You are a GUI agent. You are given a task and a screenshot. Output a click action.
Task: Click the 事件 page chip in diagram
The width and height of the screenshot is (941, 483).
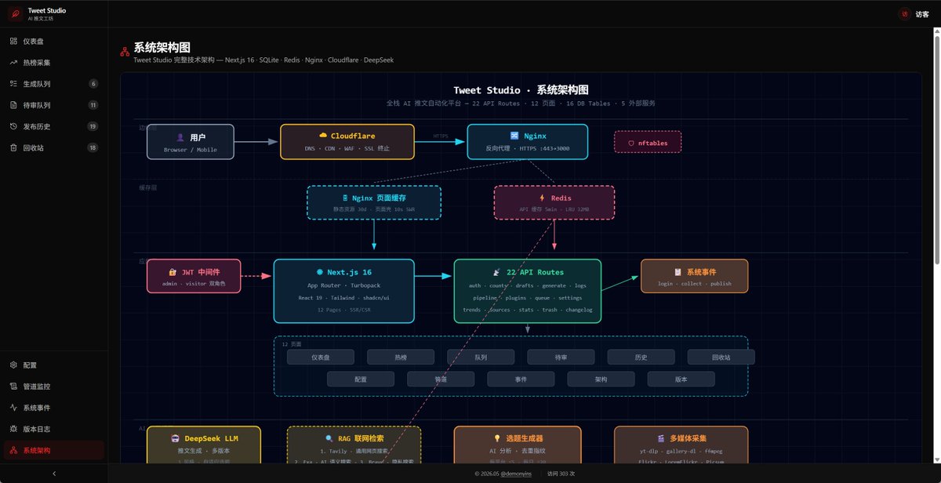521,379
